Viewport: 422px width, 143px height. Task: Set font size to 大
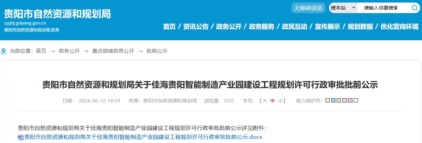point(265,101)
